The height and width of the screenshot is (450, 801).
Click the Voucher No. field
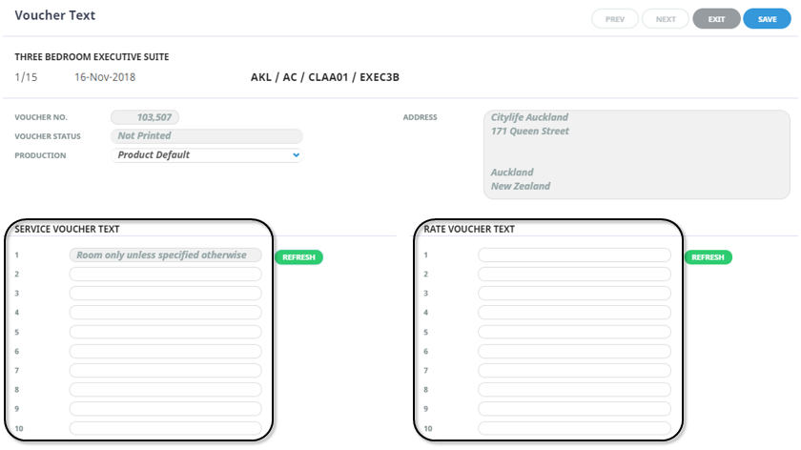coord(145,117)
